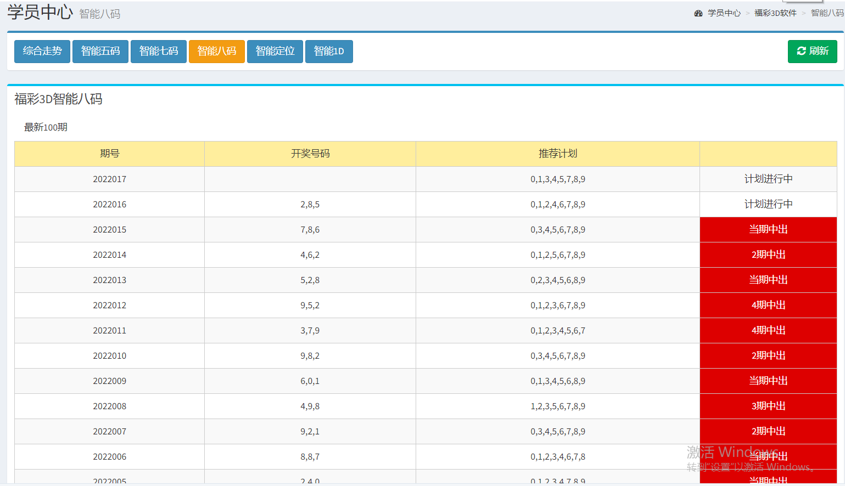The height and width of the screenshot is (486, 845).
Task: Click the refresh icon on the green button
Action: point(802,51)
